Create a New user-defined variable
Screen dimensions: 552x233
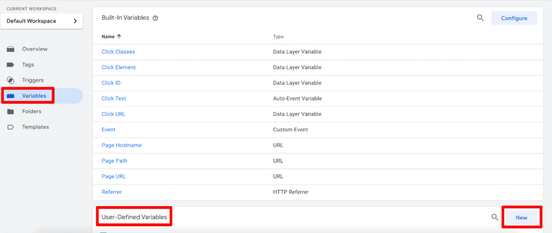pos(521,217)
